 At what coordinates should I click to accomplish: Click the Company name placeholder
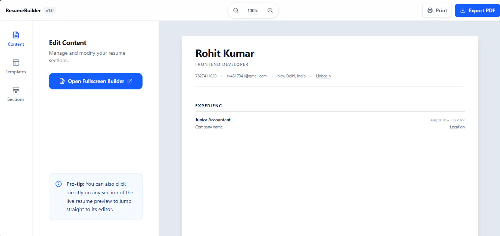click(x=209, y=127)
